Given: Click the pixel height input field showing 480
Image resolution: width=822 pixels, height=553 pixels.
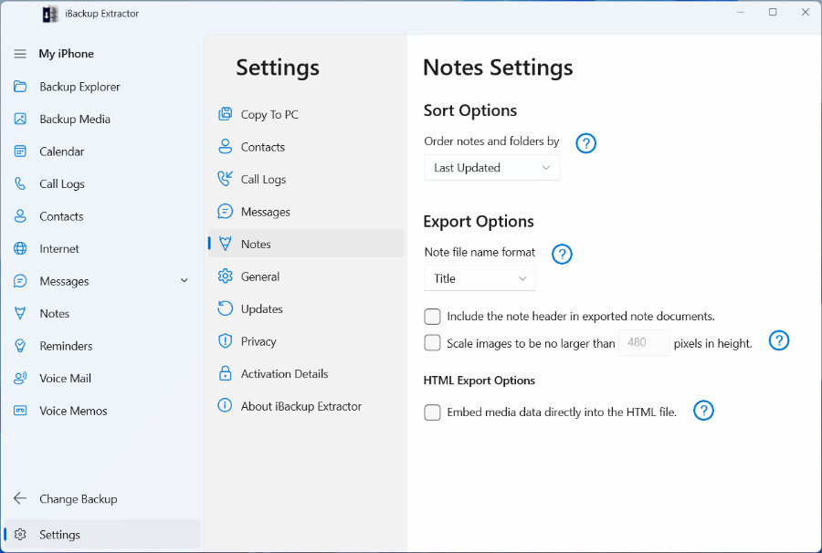Looking at the screenshot, I should (x=644, y=342).
